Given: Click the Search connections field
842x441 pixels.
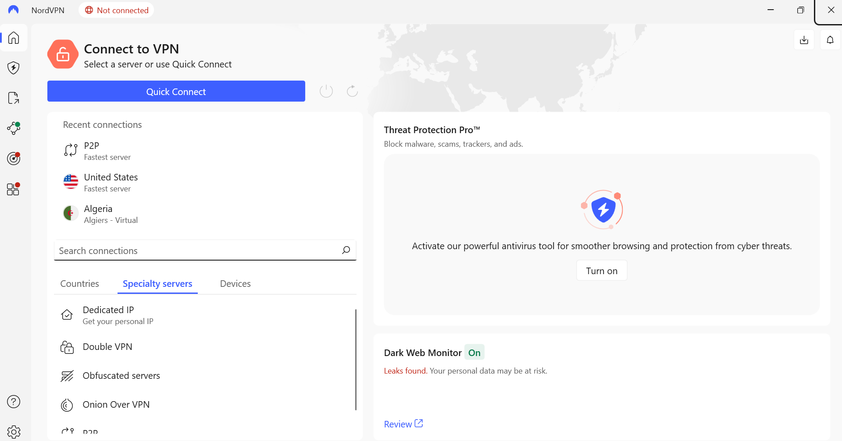Looking at the screenshot, I should (x=205, y=250).
